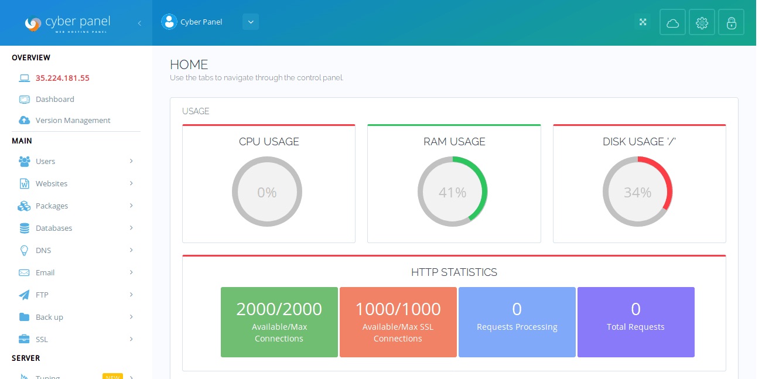Click the cloud icon in top bar
This screenshot has width=762, height=379.
[x=672, y=22]
